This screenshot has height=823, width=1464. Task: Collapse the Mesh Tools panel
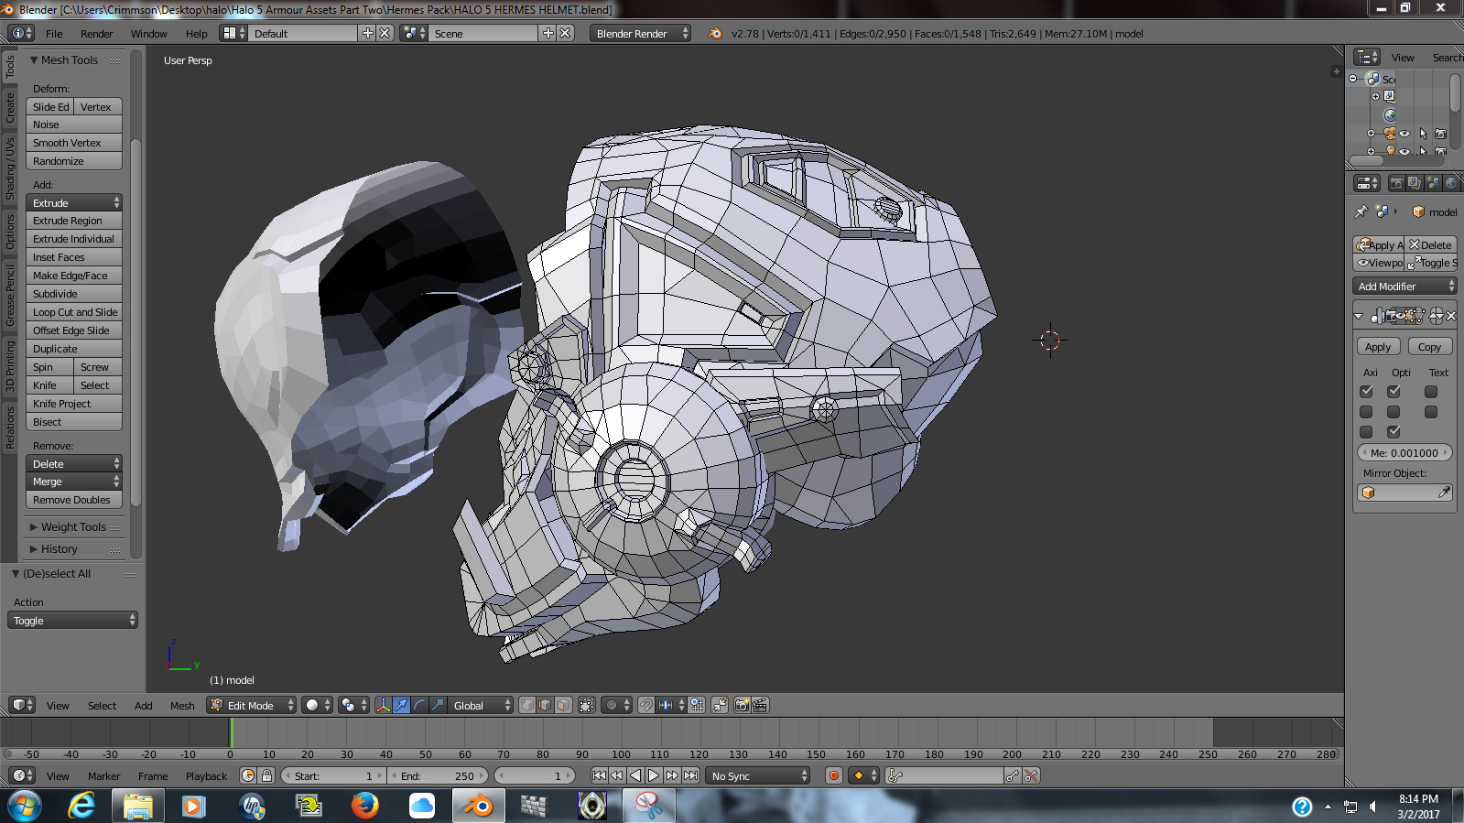[34, 60]
